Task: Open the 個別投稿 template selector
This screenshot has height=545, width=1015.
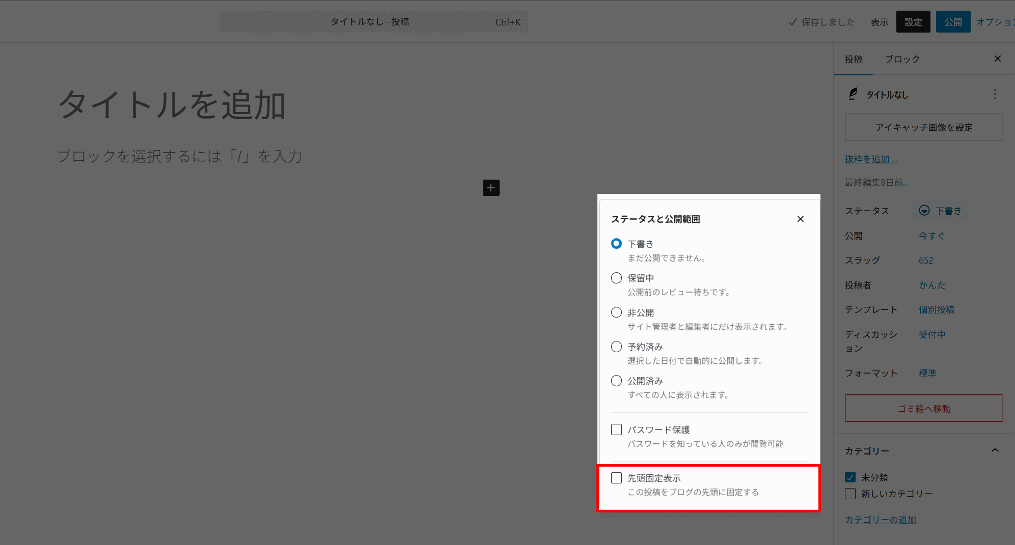Action: [x=937, y=309]
